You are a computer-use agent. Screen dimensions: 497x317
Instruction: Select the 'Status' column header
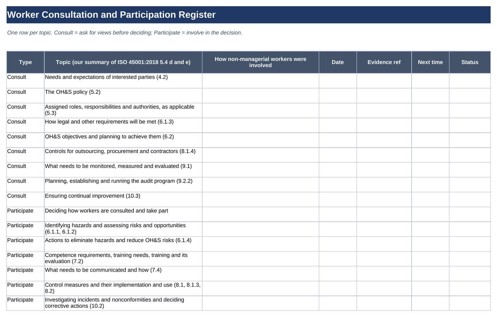pyautogui.click(x=470, y=62)
